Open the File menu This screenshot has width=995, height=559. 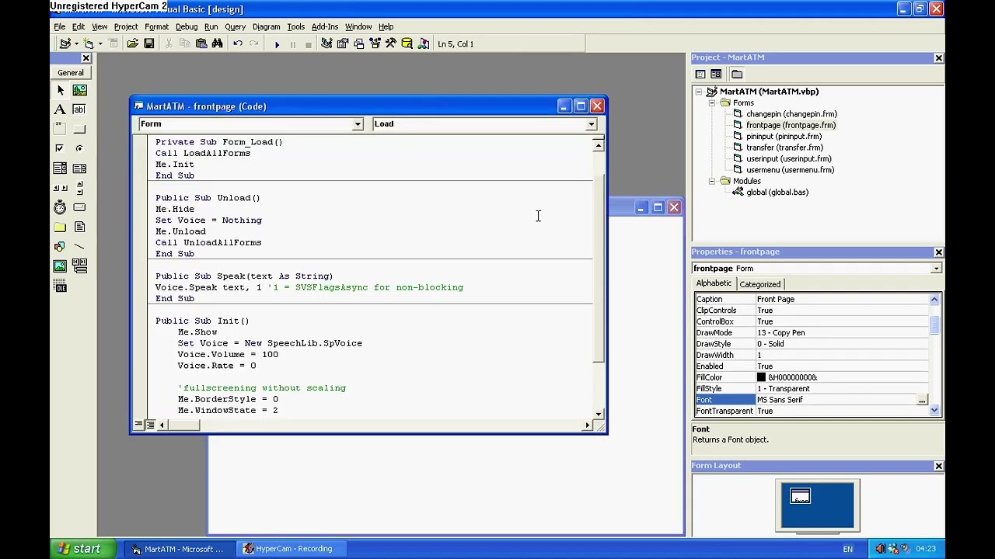coord(60,27)
